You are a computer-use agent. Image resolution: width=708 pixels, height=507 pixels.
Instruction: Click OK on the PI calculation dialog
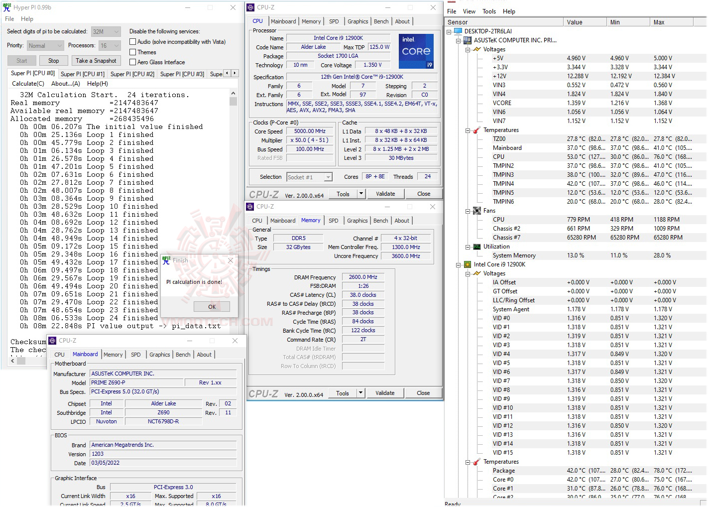point(212,306)
